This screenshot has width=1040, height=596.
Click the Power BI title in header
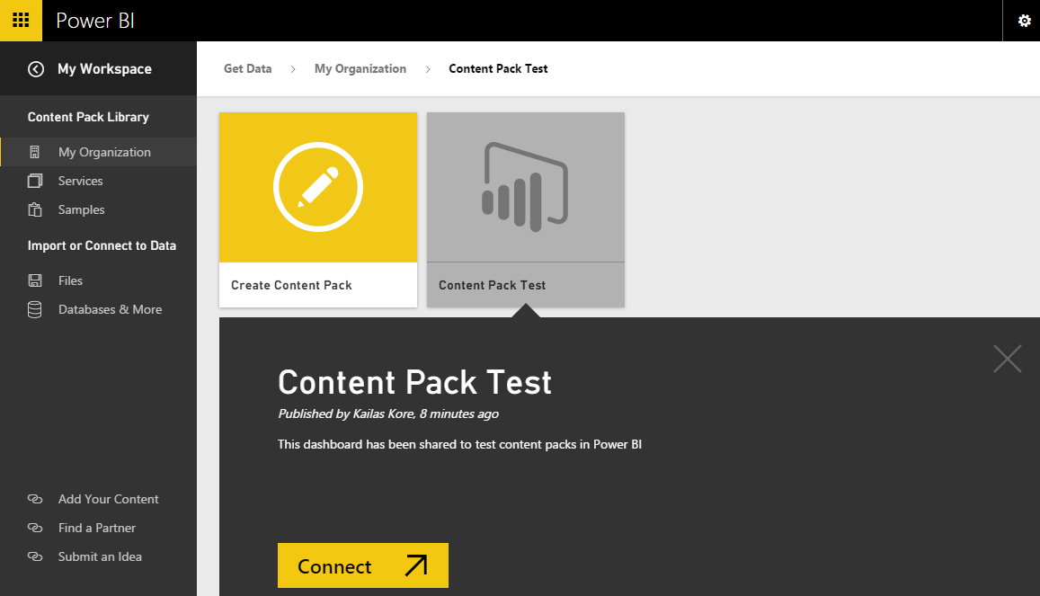pos(95,21)
